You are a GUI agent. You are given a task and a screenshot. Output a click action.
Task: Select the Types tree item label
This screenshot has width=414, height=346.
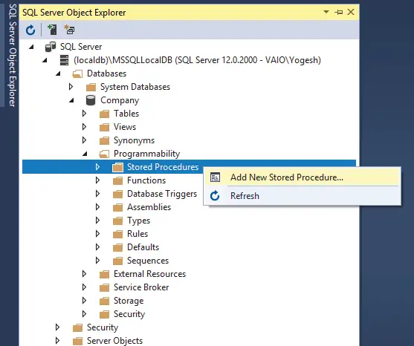(x=138, y=221)
